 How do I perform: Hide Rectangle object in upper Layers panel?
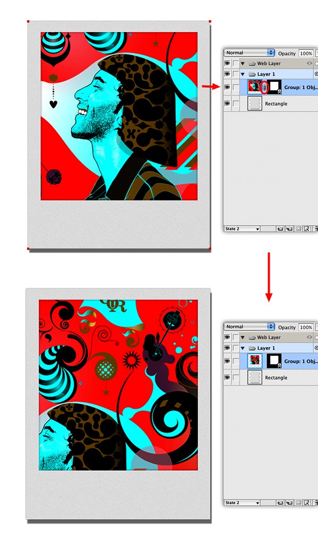[227, 104]
